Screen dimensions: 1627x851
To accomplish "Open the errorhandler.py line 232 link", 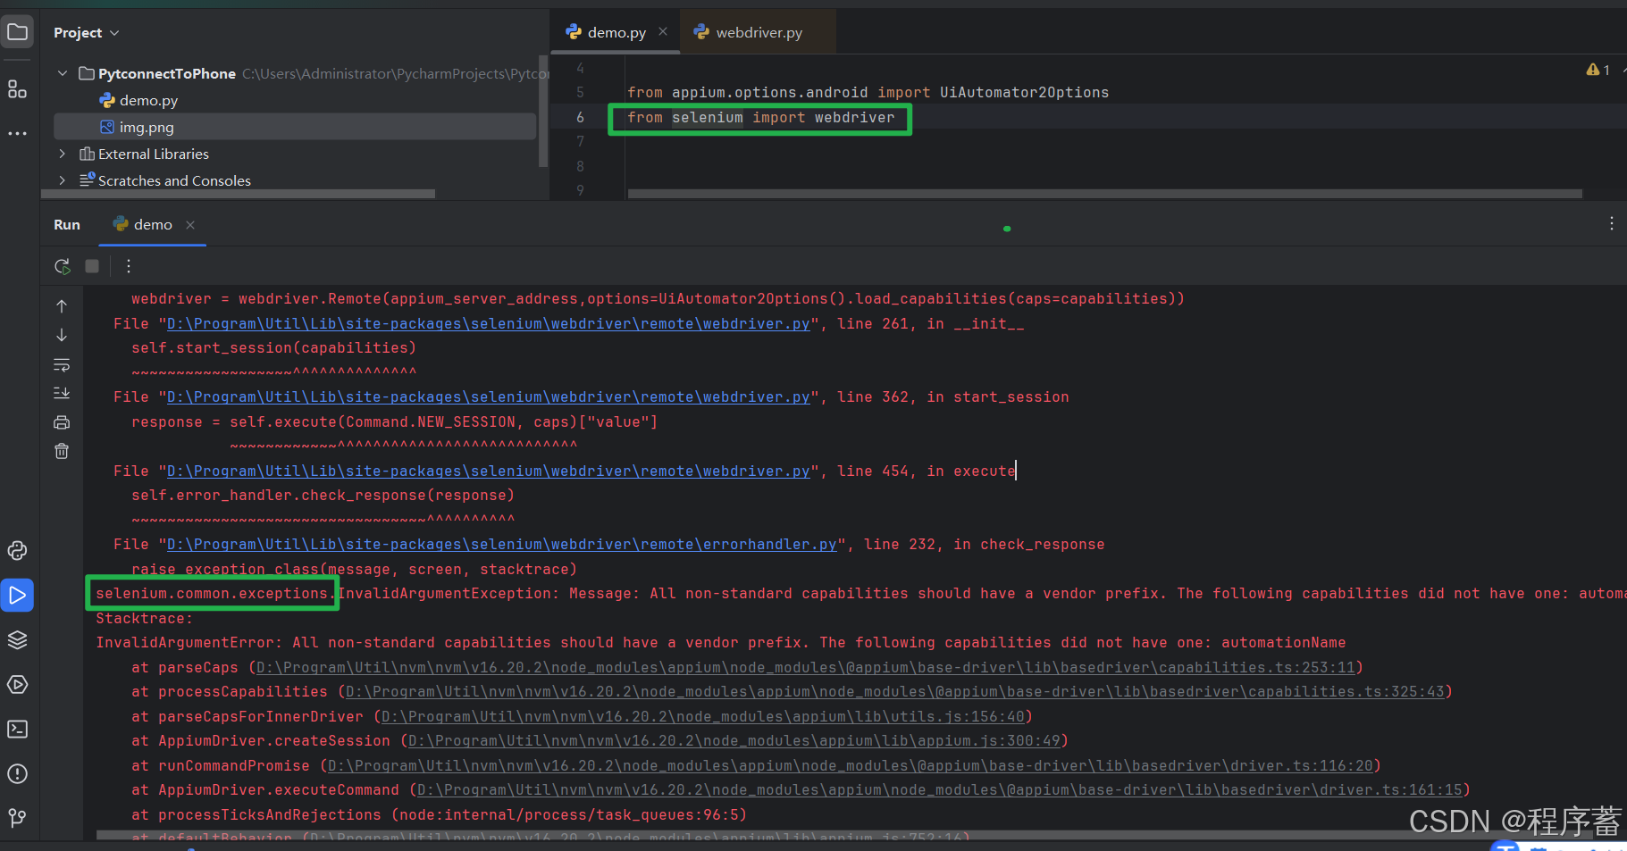I will [500, 544].
